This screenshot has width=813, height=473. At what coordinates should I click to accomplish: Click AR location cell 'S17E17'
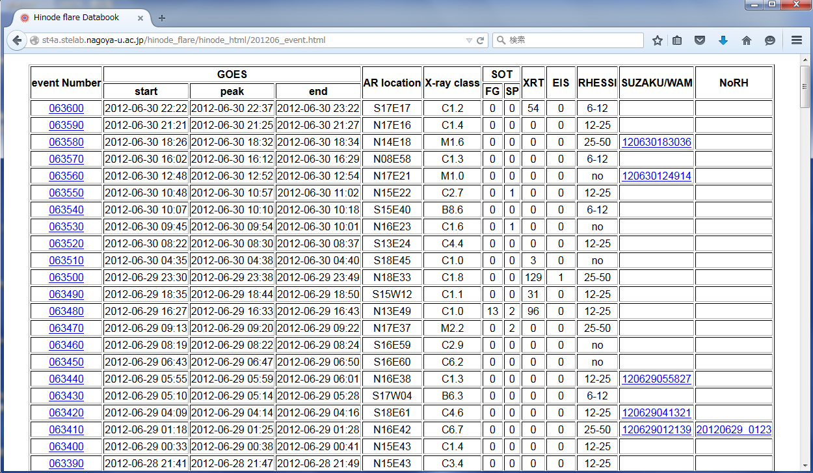[392, 108]
